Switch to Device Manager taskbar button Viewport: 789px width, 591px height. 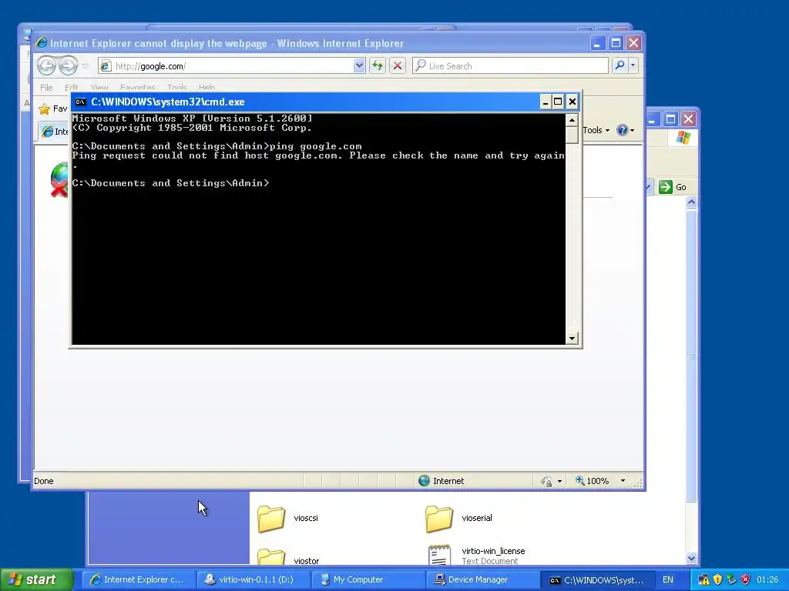tap(482, 579)
